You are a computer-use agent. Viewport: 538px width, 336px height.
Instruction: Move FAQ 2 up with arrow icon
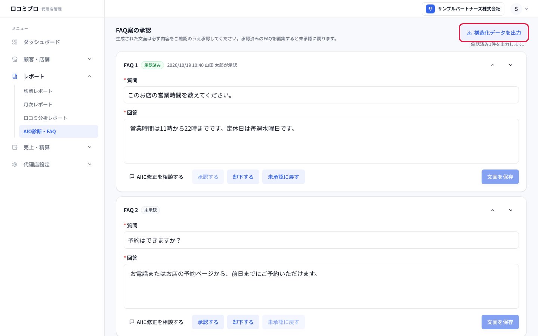pyautogui.click(x=493, y=210)
